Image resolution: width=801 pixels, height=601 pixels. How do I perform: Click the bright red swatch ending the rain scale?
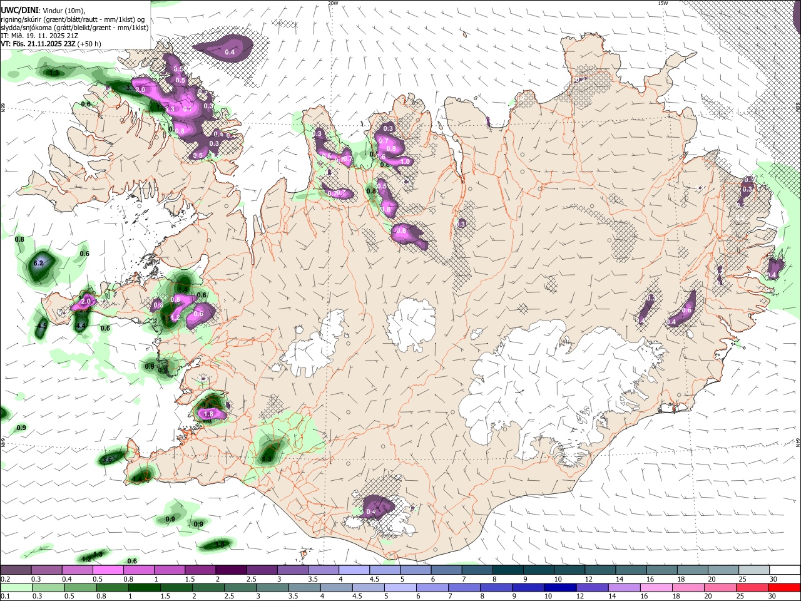(783, 588)
